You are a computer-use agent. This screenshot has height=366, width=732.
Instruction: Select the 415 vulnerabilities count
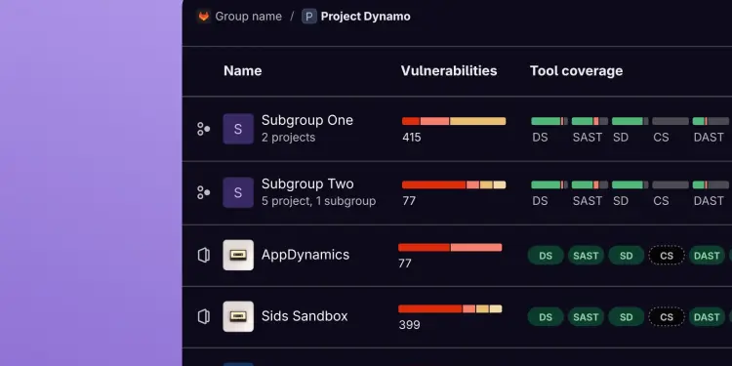coord(412,138)
